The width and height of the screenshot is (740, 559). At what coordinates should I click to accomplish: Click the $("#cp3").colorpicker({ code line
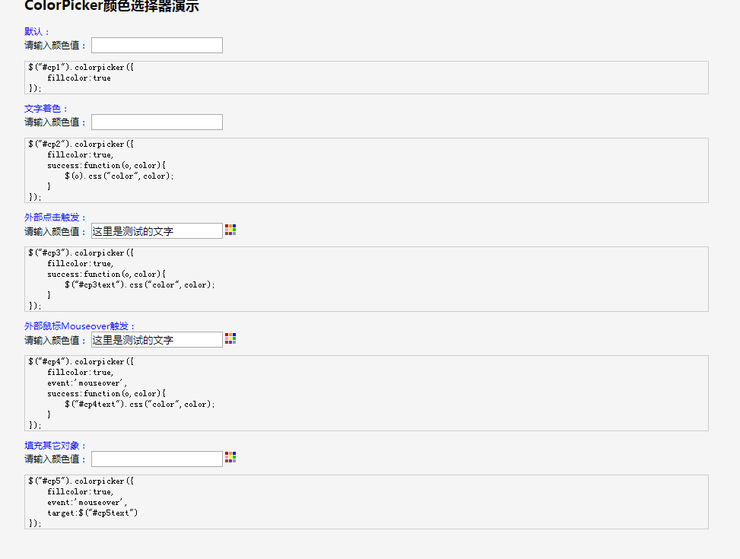click(81, 253)
